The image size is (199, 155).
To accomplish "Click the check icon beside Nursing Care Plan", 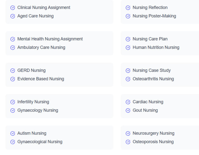I will click(x=128, y=39).
